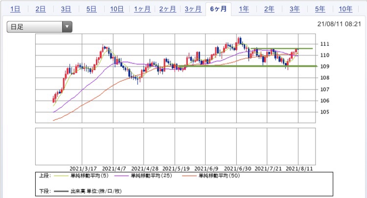Viewport: 367px width, 198px height.
Task: Click the timestamp 21/08/11 08:21
Action: [x=339, y=24]
